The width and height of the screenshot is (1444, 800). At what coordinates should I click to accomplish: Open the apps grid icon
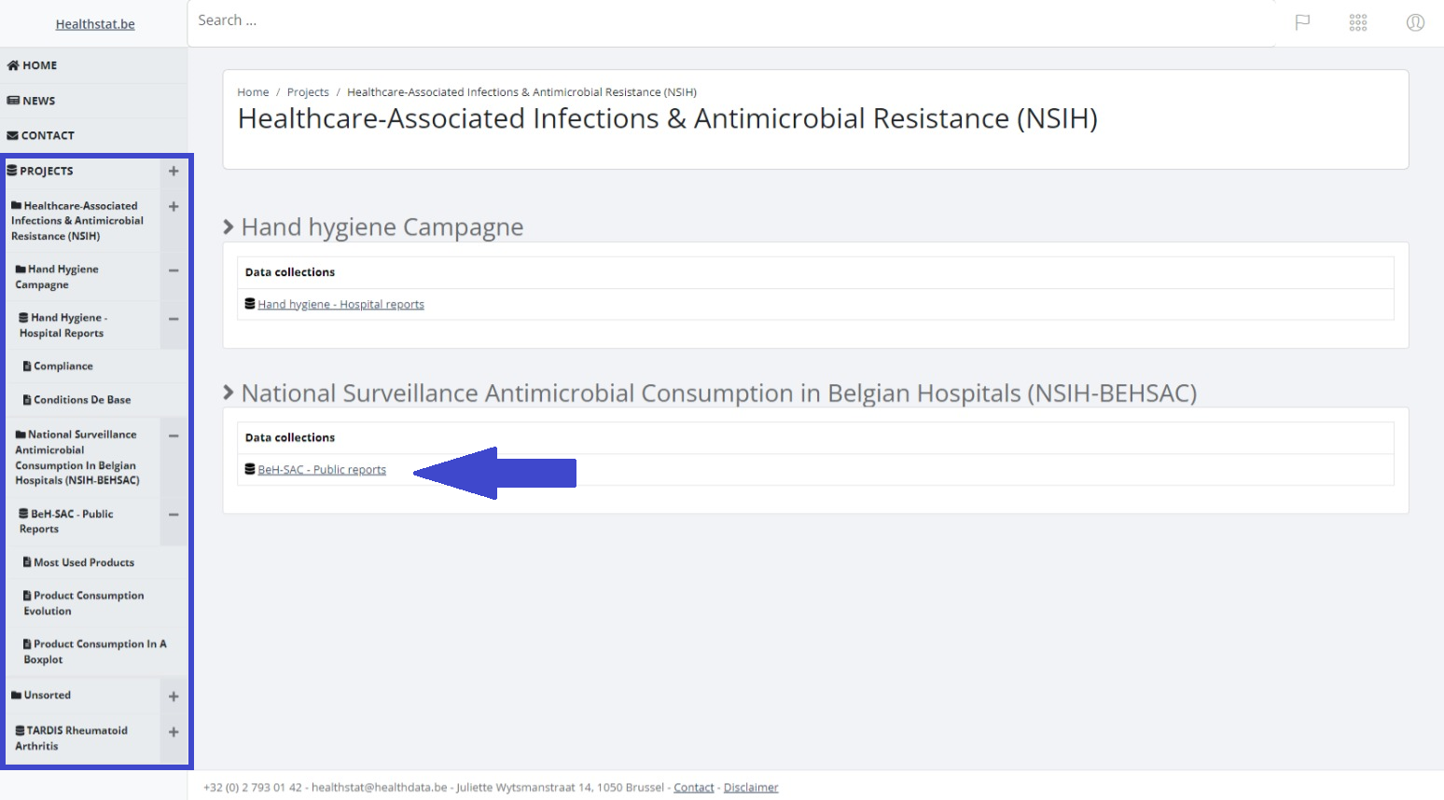tap(1358, 22)
